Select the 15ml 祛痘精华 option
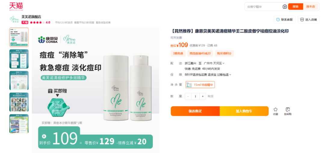This screenshot has width=325, height=153. tap(200, 85)
